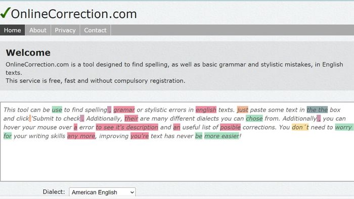The image size is (354, 199).
Task: Click green highlighted word 'be' before 'more easier'
Action: click(199, 136)
